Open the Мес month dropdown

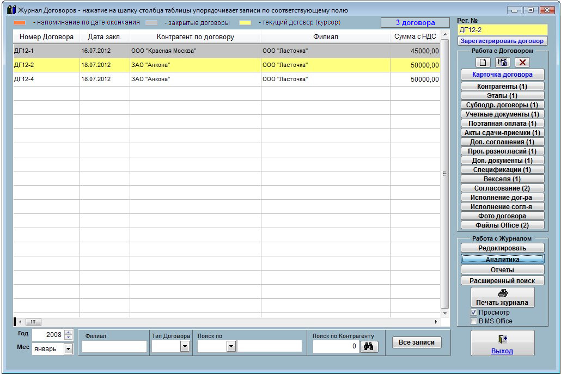pyautogui.click(x=68, y=348)
